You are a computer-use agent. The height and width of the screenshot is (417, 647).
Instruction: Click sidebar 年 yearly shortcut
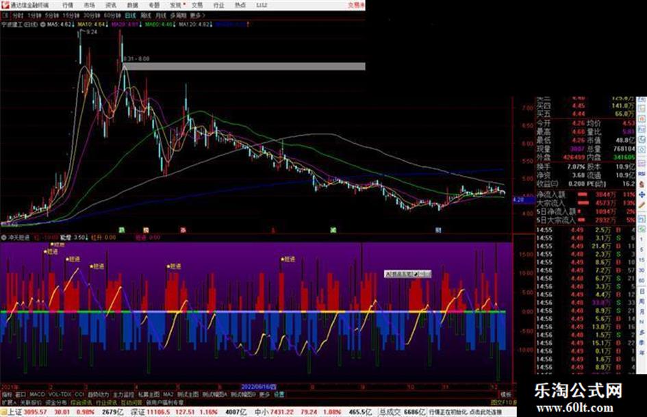click(x=642, y=353)
